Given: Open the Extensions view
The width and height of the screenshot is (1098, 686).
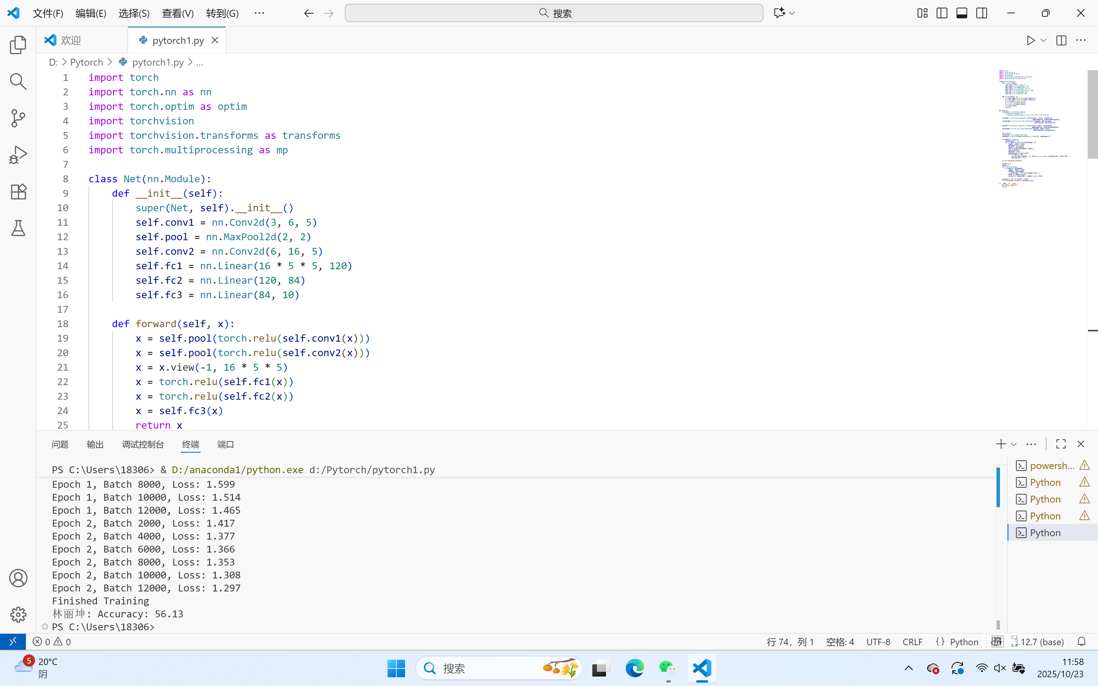Looking at the screenshot, I should point(18,191).
